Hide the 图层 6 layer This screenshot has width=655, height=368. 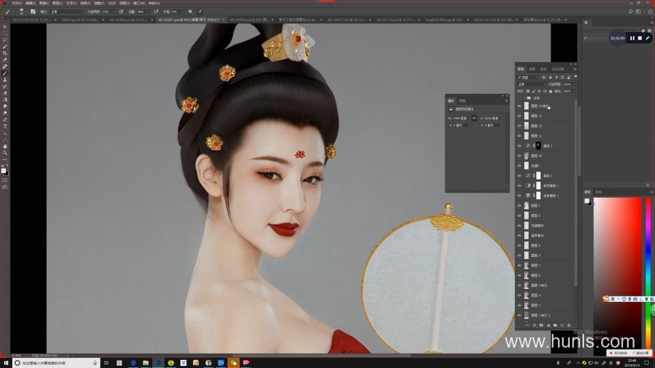tap(519, 275)
